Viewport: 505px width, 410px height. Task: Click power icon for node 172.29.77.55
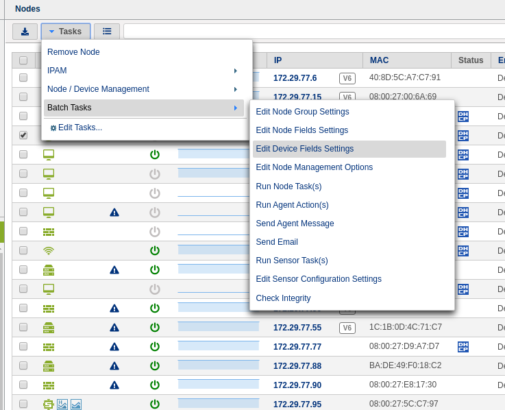[x=155, y=328]
